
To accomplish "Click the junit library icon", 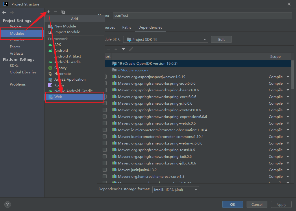I will pyautogui.click(x=114, y=170).
